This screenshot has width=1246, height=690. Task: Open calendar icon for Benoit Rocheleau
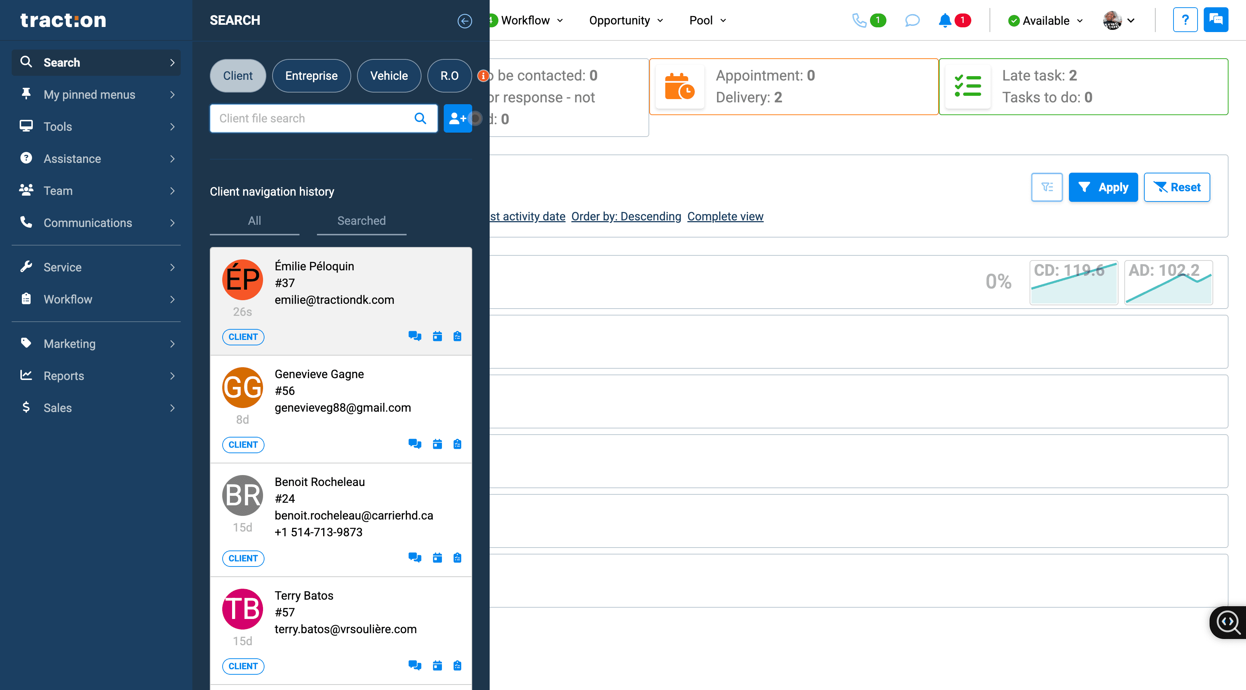[437, 557]
